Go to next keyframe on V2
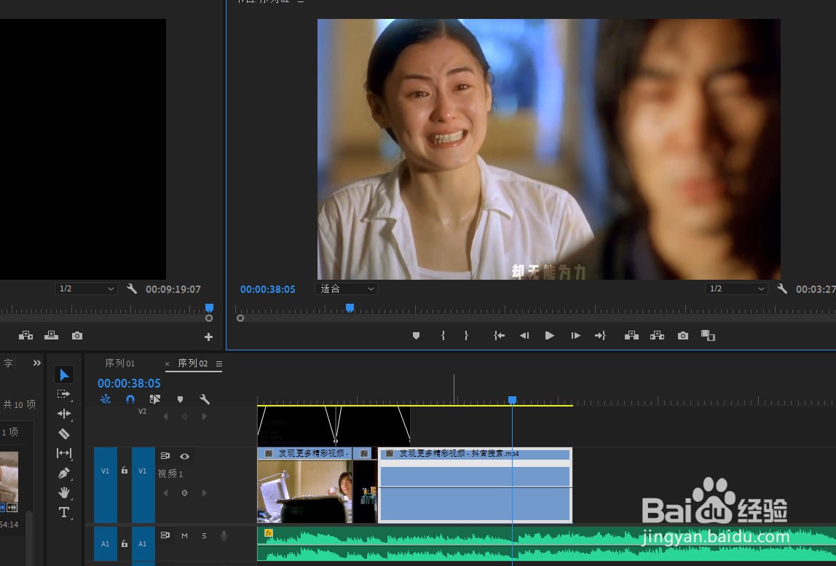The image size is (836, 566). (204, 416)
